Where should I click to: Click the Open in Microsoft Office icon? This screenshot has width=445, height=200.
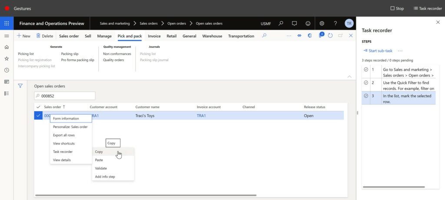pos(309,35)
